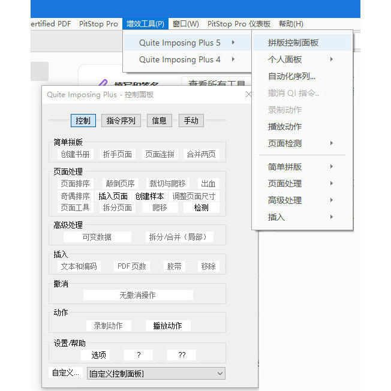Click the 创建书册 button
Screen dimensions: 391x391
(76, 154)
